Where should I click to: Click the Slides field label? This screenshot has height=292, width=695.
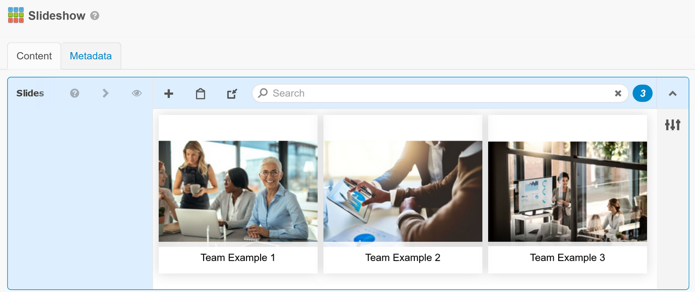tap(30, 93)
